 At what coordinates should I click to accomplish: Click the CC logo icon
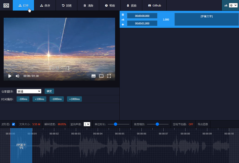tap(6, 5)
